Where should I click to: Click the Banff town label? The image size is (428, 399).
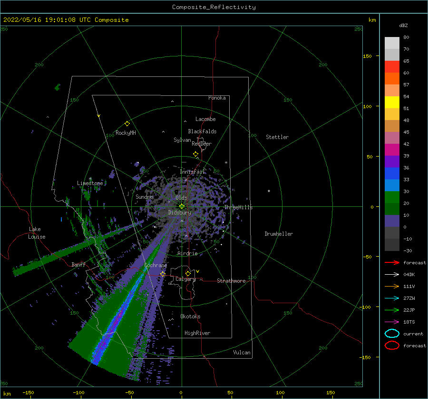tap(78, 264)
